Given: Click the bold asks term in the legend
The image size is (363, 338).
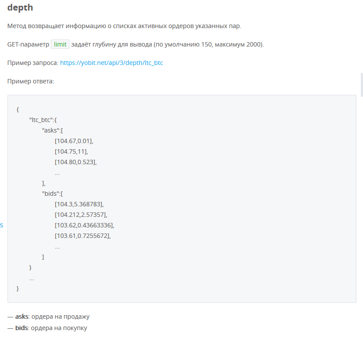Looking at the screenshot, I should click(x=22, y=316).
